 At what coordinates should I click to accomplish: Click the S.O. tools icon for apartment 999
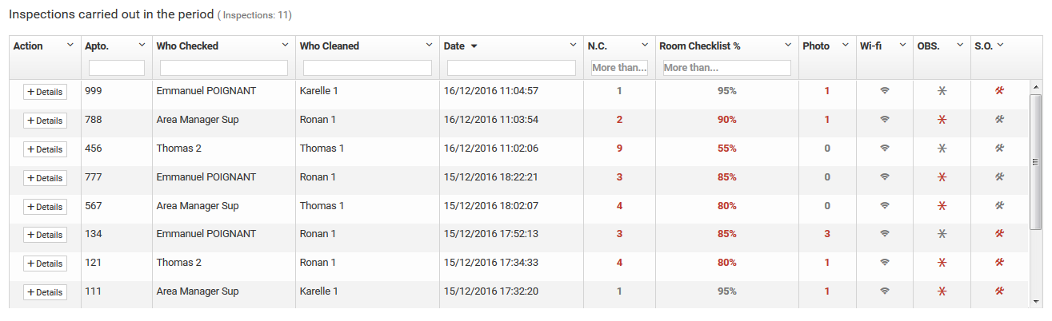(x=999, y=91)
